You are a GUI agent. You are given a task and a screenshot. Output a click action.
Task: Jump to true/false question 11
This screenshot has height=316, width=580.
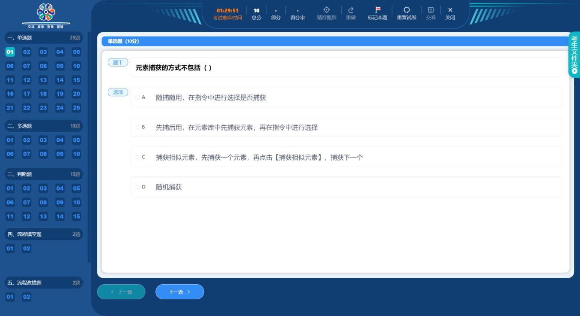pos(10,216)
